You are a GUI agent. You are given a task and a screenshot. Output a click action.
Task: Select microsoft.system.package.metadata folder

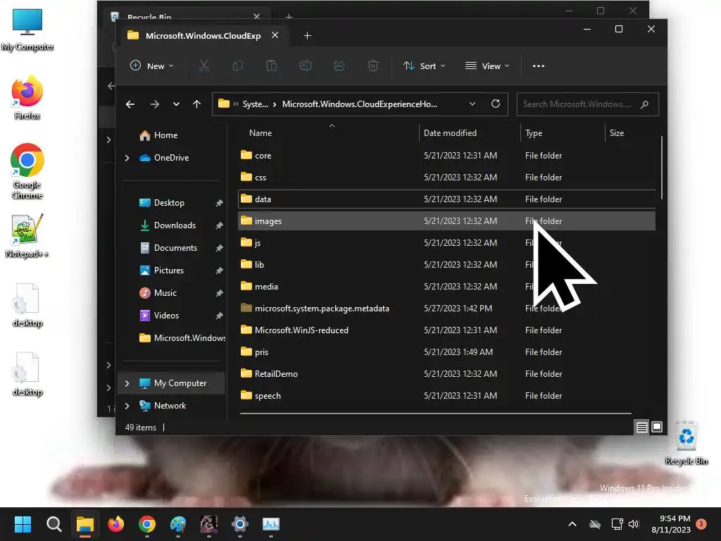pyautogui.click(x=446, y=309)
